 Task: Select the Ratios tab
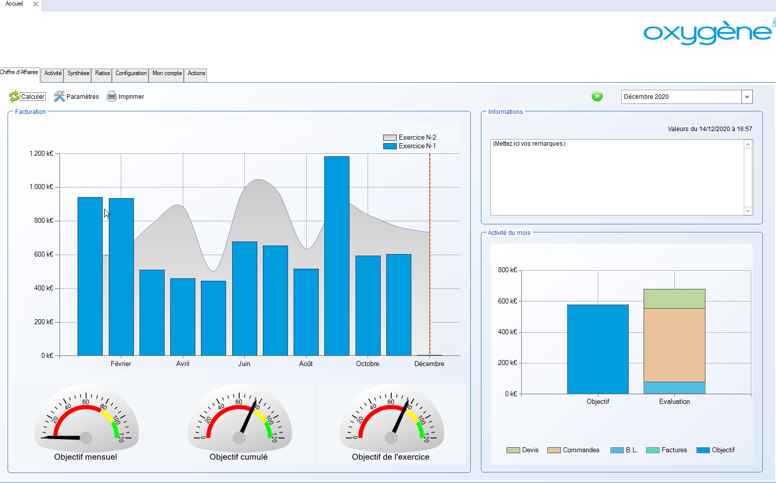pyautogui.click(x=102, y=74)
